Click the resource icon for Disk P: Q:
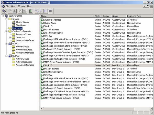The image size is (154, 115). [42, 26]
